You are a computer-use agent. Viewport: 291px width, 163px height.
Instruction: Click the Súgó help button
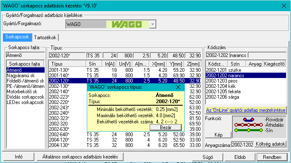point(208,157)
